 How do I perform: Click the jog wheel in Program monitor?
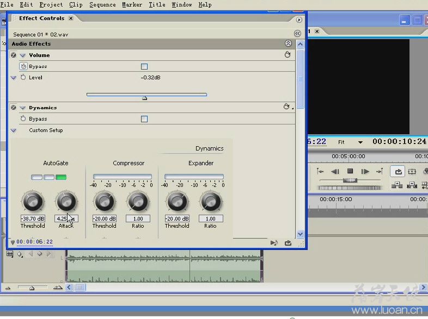point(350,187)
